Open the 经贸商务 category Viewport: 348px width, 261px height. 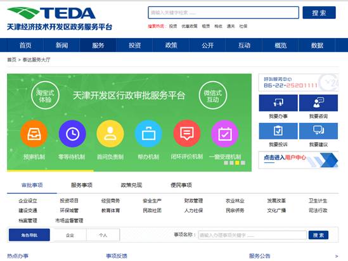tap(110, 201)
